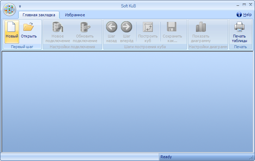Switch to Избранное tab
255x161 pixels.
[75, 15]
